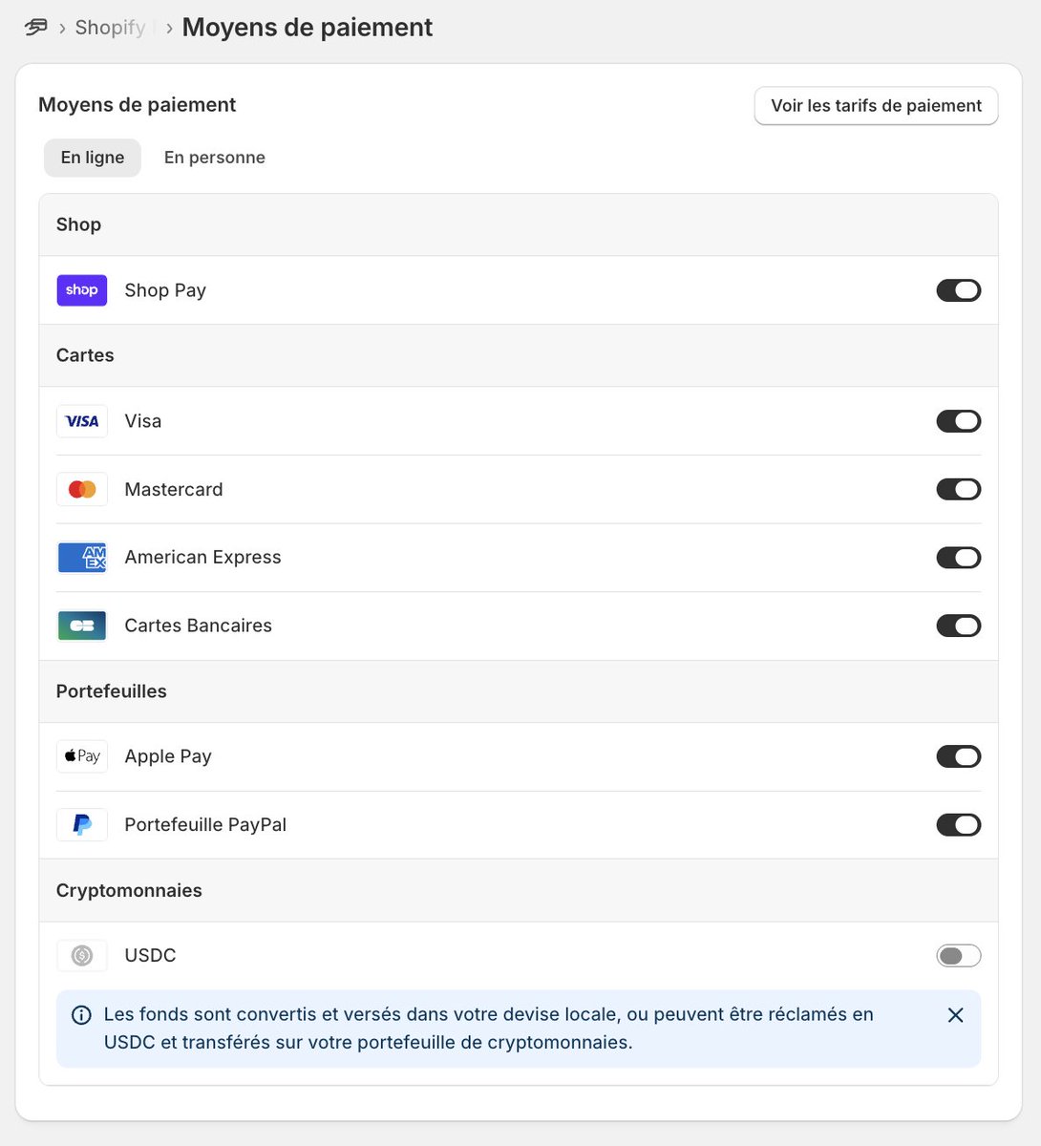Click the Visa label text
This screenshot has width=1041, height=1146.
(x=143, y=421)
